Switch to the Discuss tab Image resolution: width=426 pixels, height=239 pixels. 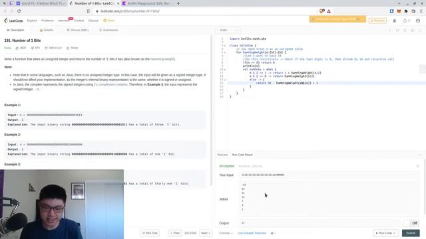78,30
